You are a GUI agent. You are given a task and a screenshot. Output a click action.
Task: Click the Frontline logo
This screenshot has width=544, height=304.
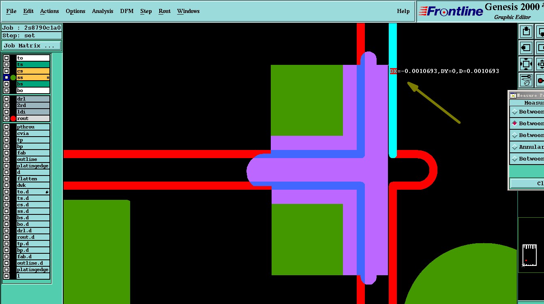tap(451, 11)
